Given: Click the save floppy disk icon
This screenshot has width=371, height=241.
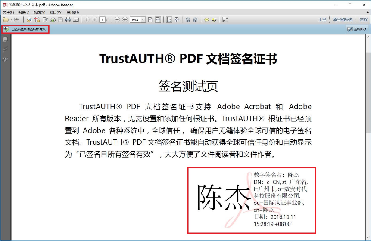Looking at the screenshot, I should coord(60,20).
